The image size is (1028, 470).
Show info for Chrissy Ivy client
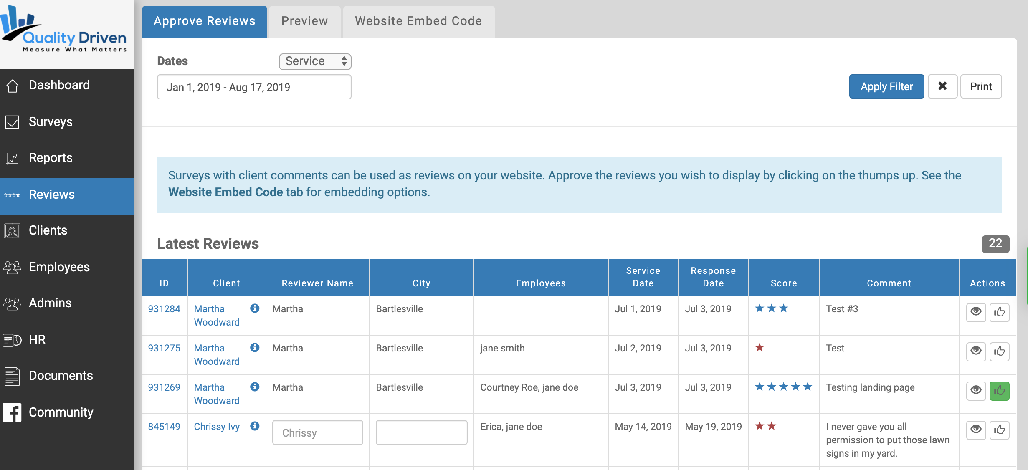coord(255,426)
